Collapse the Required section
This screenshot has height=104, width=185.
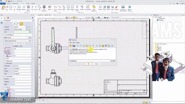click(5, 21)
